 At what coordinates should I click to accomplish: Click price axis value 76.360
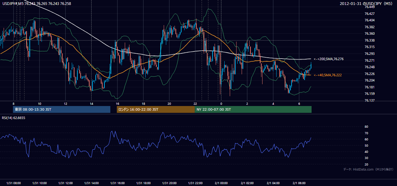(x=369, y=33)
